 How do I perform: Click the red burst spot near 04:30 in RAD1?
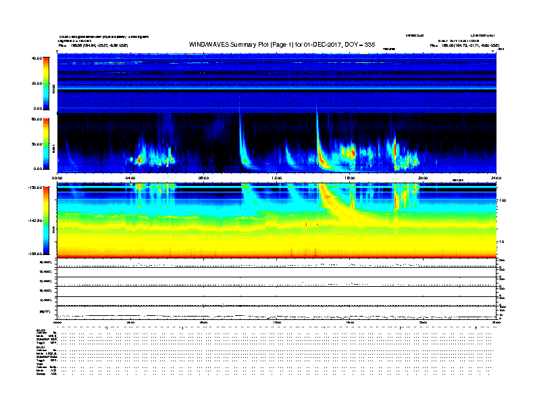(139, 160)
